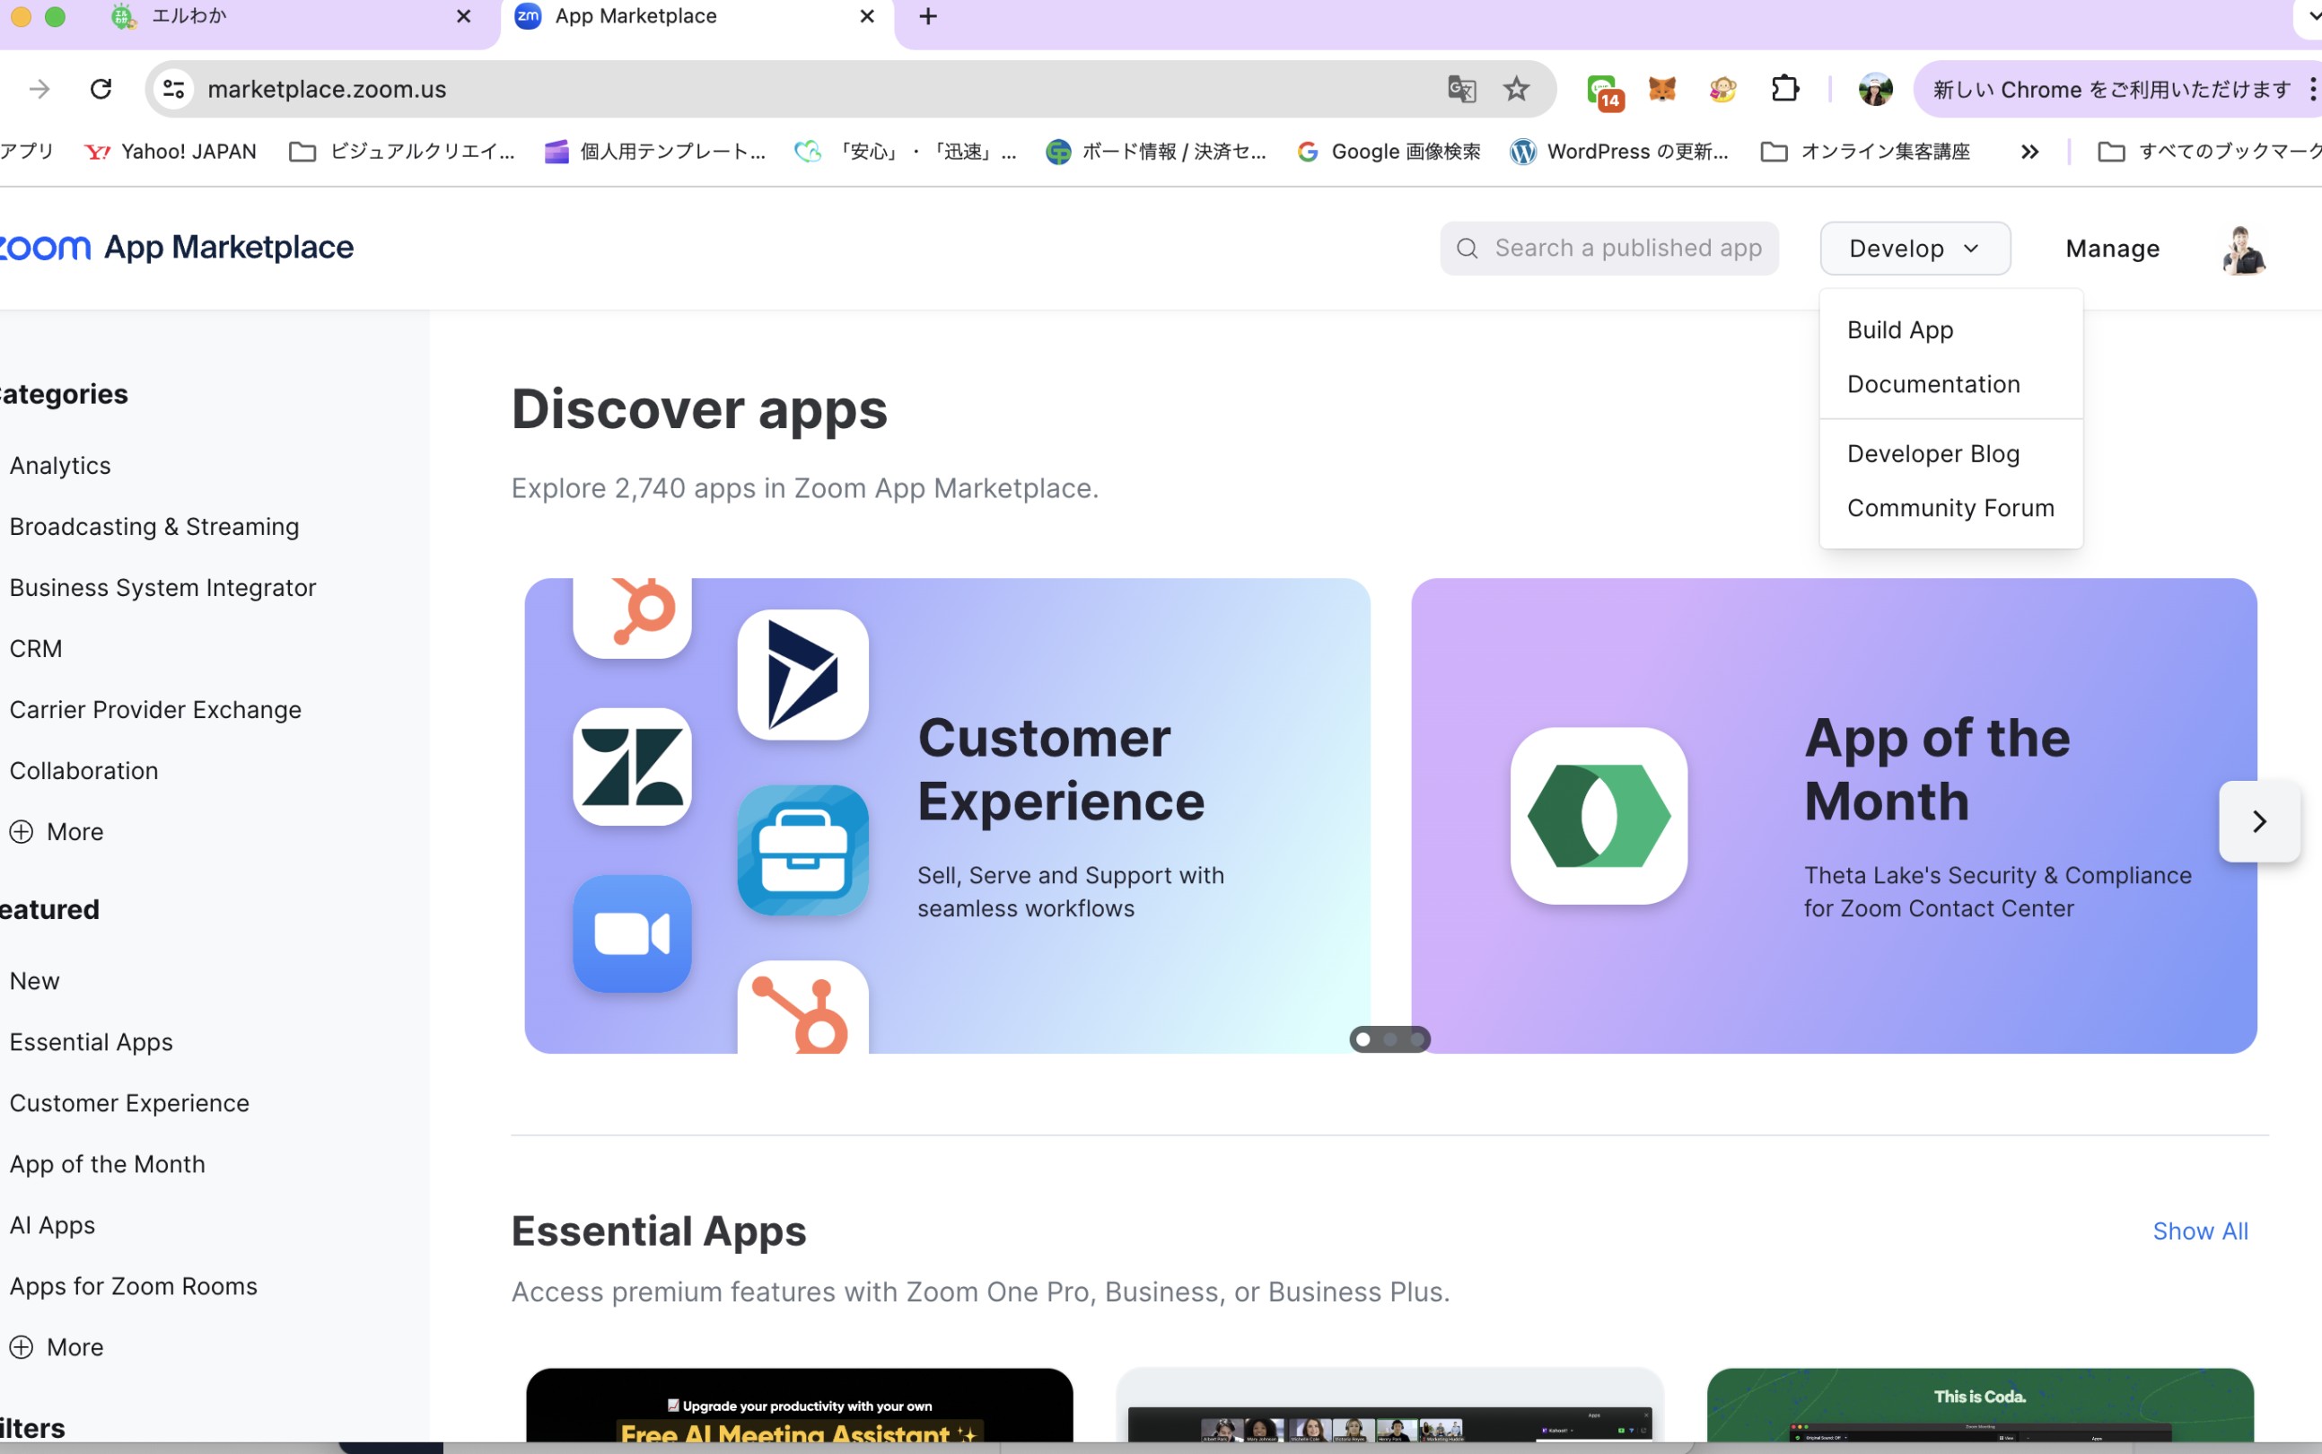This screenshot has width=2322, height=1454.
Task: Click the Zoom App Marketplace logo
Action: (x=177, y=247)
